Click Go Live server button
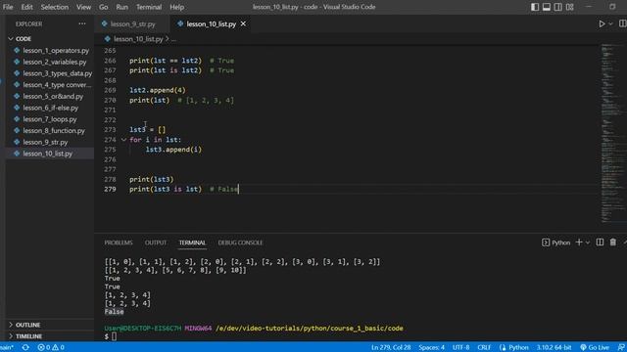This screenshot has width=627, height=352. pos(595,348)
